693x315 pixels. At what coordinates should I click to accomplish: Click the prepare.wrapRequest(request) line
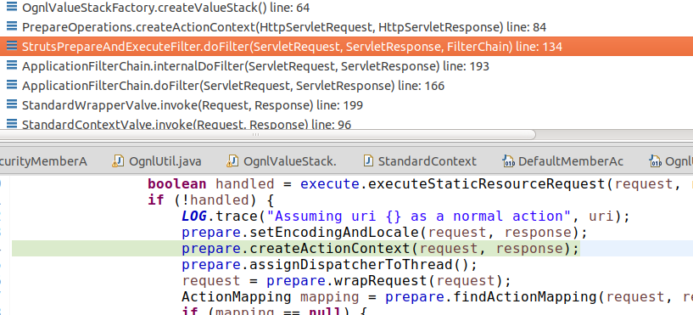(346, 281)
